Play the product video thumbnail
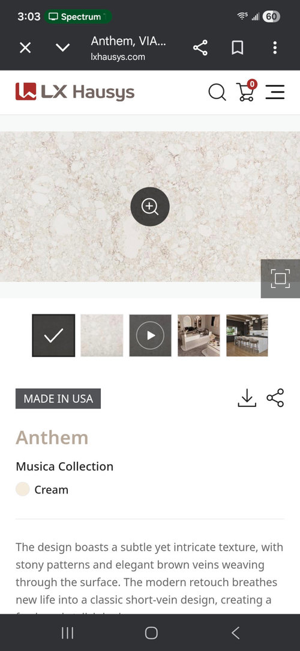Viewport: 300px width, 651px height. [151, 335]
